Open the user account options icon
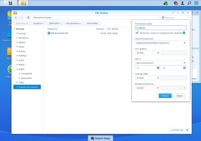The width and height of the screenshot is (201, 141). click(x=182, y=3)
